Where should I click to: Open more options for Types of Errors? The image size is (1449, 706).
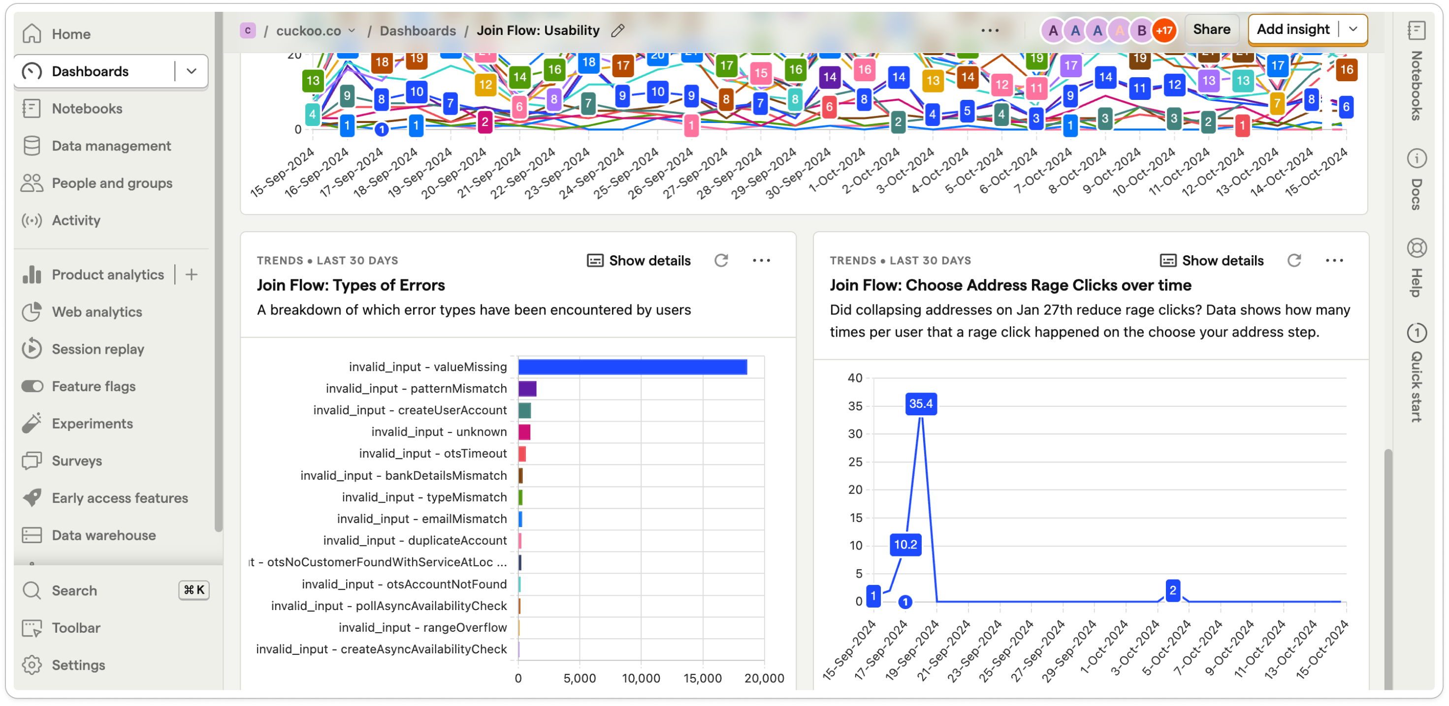click(x=761, y=260)
